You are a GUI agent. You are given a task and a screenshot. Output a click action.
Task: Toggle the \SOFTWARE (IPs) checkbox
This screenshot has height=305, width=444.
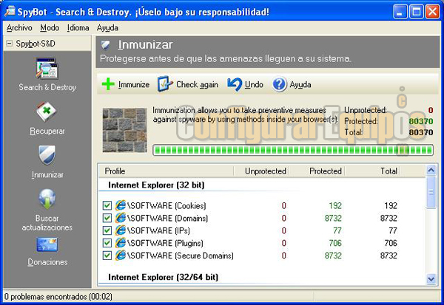coord(107,230)
